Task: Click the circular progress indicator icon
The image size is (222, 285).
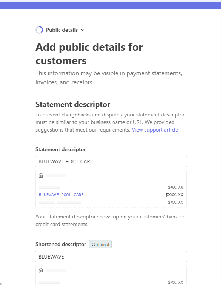Action: coord(39,30)
